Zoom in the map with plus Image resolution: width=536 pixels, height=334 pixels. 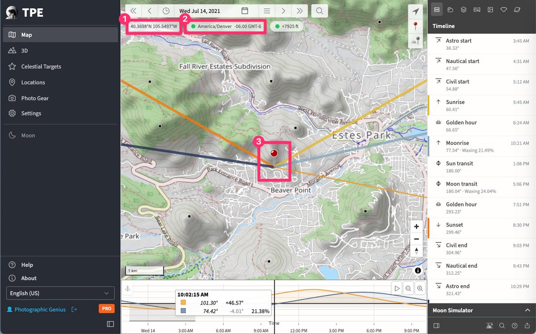click(416, 227)
